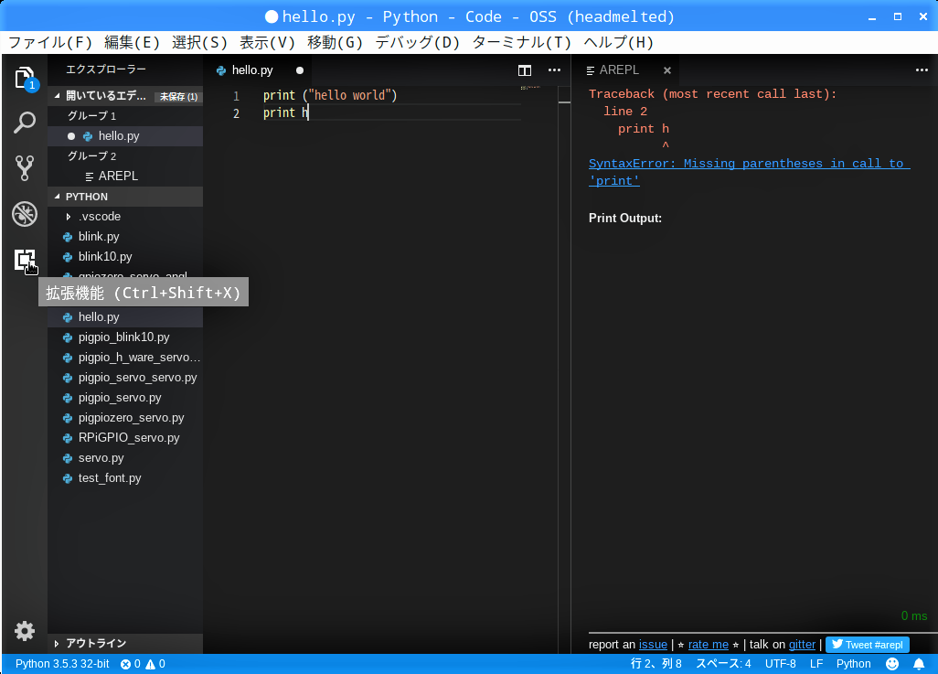The image size is (938, 674).
Task: Open pigpio_blink10.py file
Action: (123, 337)
